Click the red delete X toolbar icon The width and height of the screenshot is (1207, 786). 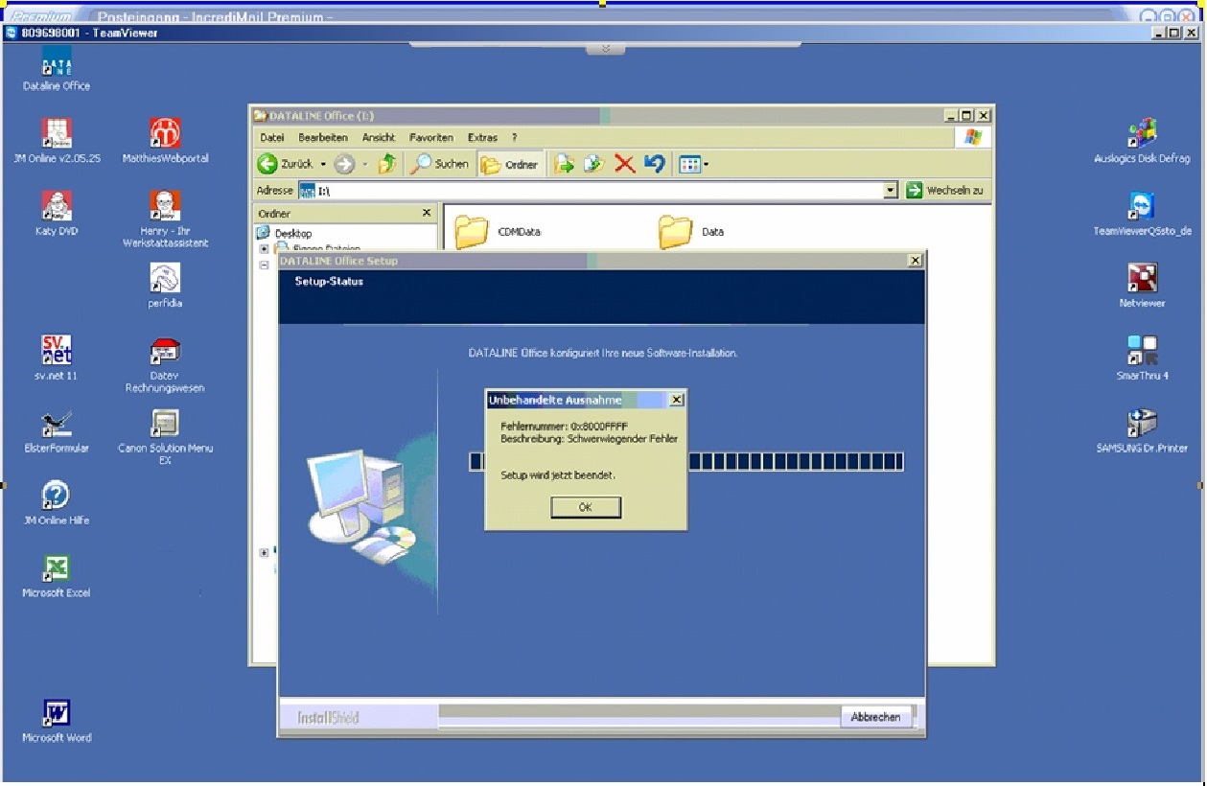(x=624, y=165)
